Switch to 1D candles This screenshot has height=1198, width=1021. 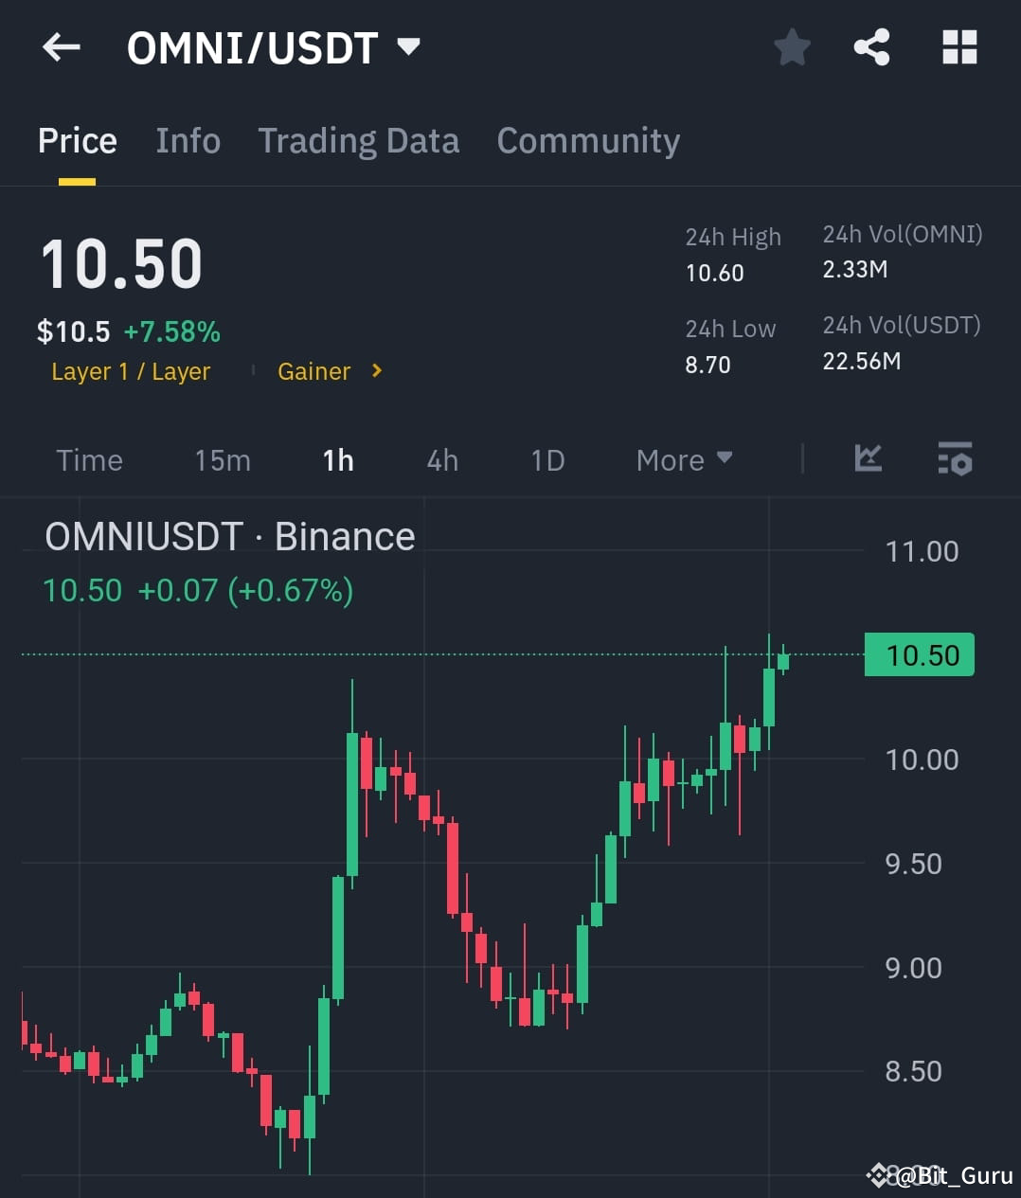(546, 459)
